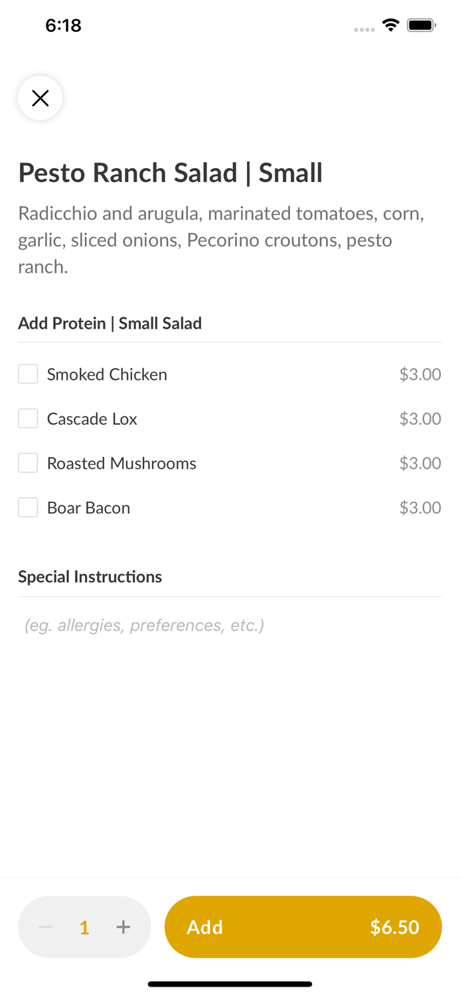Tick the Boar Bacon checkbox
The height and width of the screenshot is (996, 460).
(28, 507)
